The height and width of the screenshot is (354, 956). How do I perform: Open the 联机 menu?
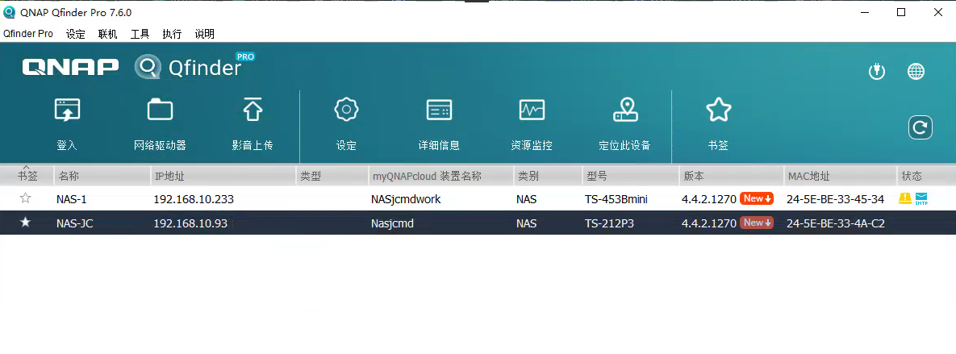[x=108, y=34]
